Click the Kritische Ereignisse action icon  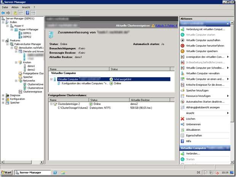click(x=182, y=85)
